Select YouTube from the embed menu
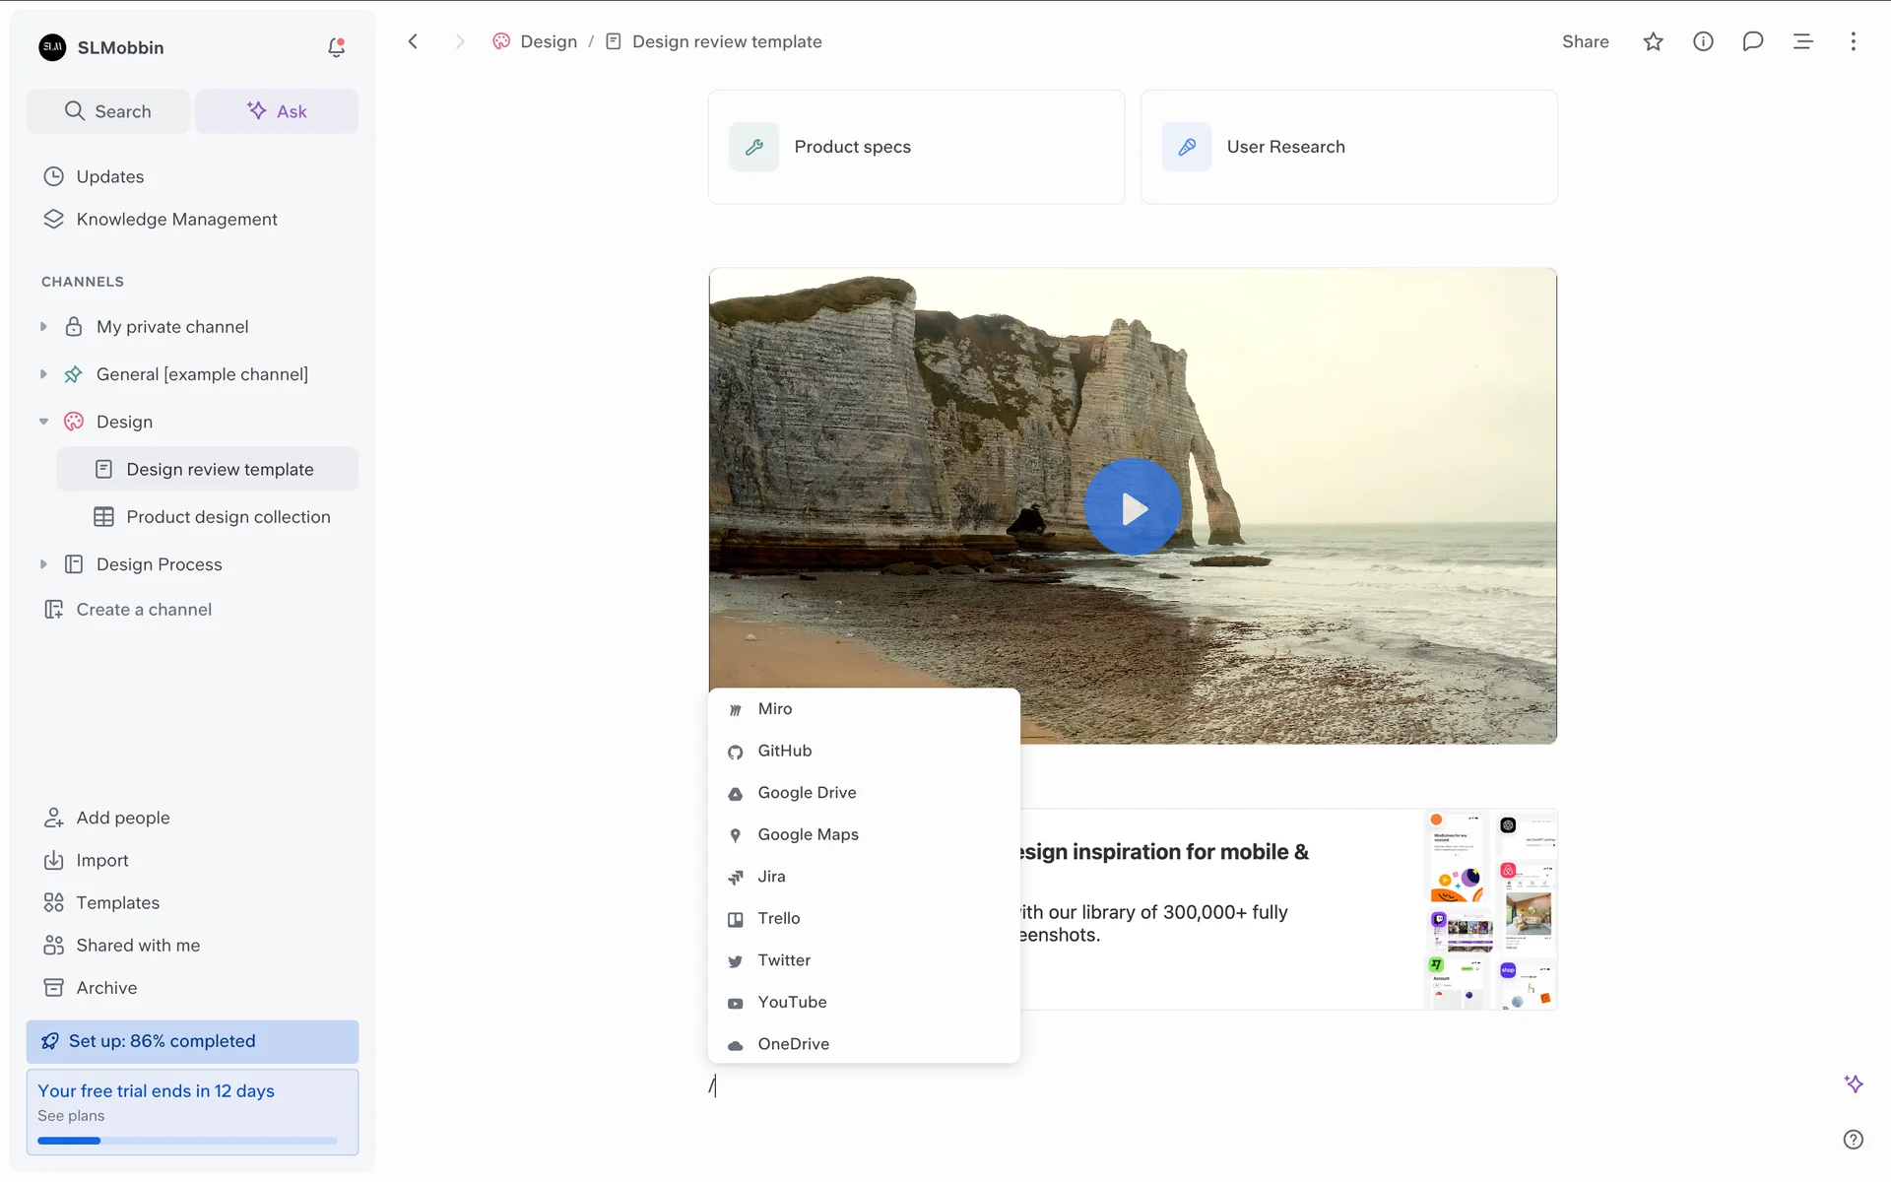 pos(792,1002)
